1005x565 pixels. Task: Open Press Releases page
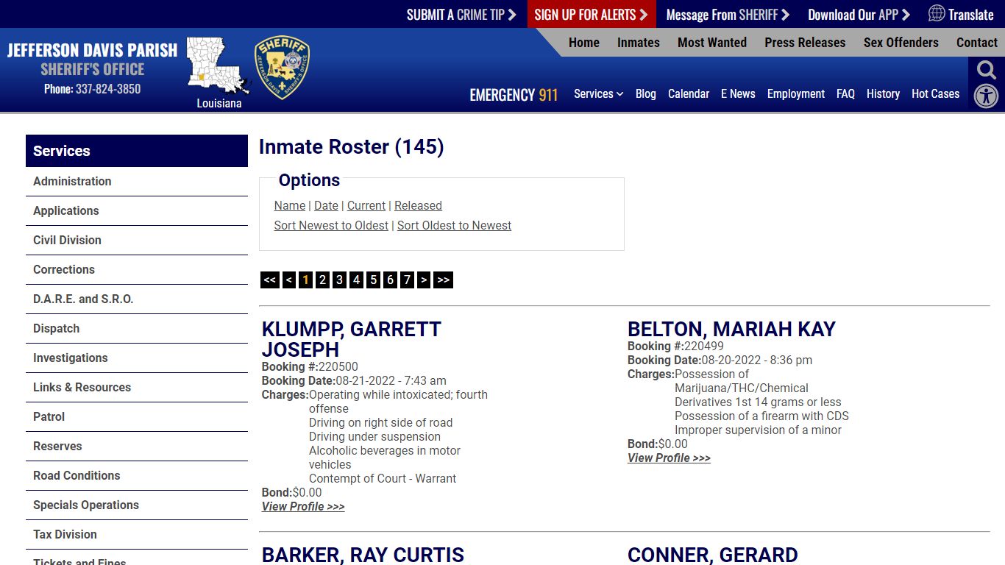805,43
